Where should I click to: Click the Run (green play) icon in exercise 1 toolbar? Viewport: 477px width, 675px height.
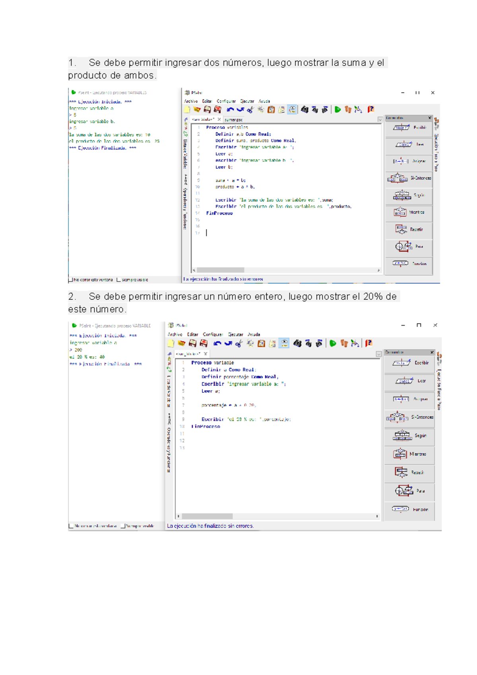[x=337, y=110]
